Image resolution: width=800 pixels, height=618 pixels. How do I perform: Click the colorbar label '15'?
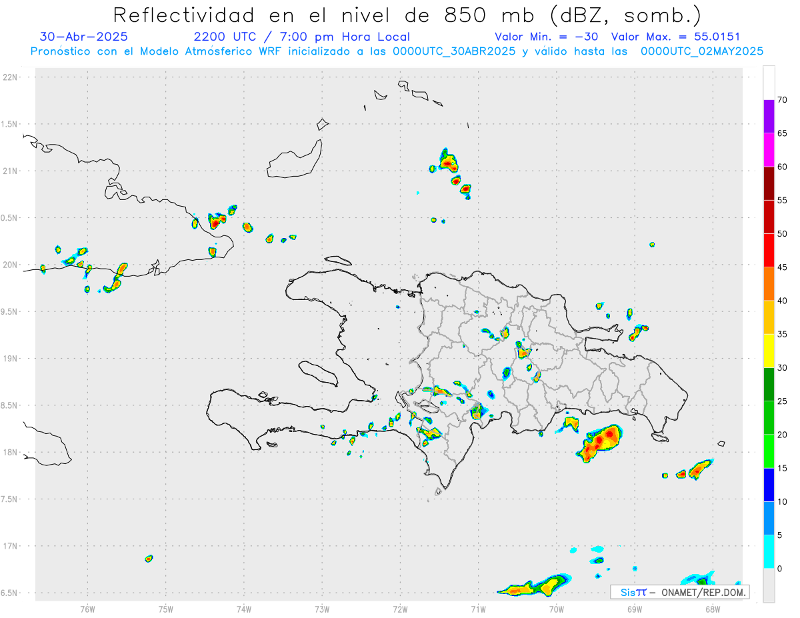pyautogui.click(x=782, y=468)
